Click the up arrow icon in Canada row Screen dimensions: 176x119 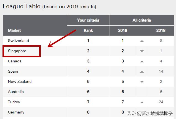(x=142, y=61)
